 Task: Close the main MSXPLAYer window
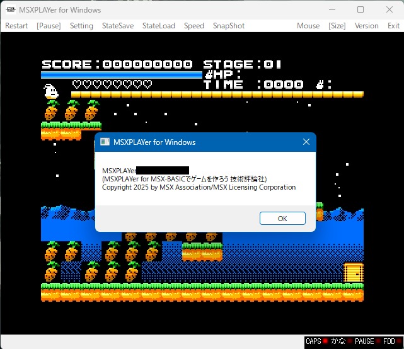(x=390, y=9)
